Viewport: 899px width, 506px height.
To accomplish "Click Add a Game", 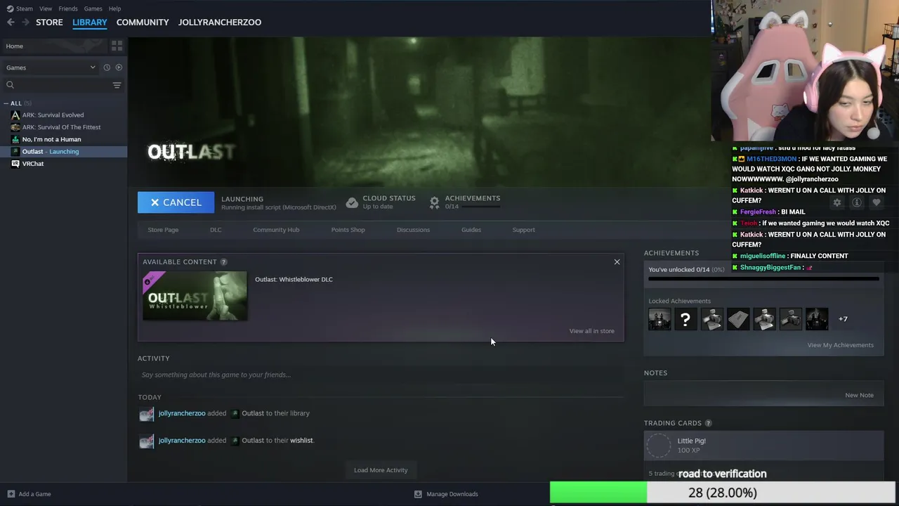I will point(29,494).
